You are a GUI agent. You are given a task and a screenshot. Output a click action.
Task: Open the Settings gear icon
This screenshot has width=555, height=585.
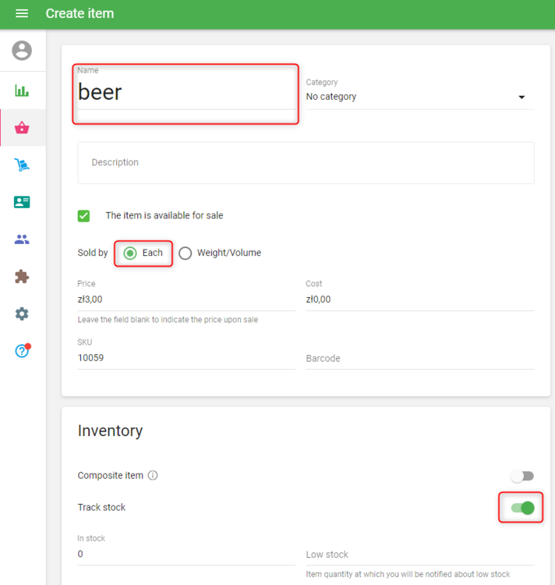[22, 314]
